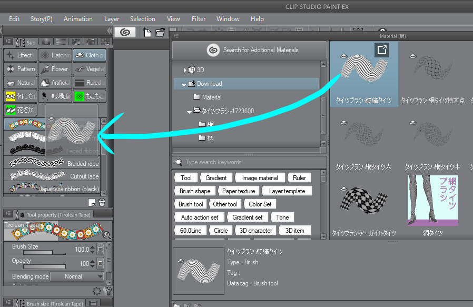Open the Flower brush category
Viewport: 473px width, 307px height.
55,68
